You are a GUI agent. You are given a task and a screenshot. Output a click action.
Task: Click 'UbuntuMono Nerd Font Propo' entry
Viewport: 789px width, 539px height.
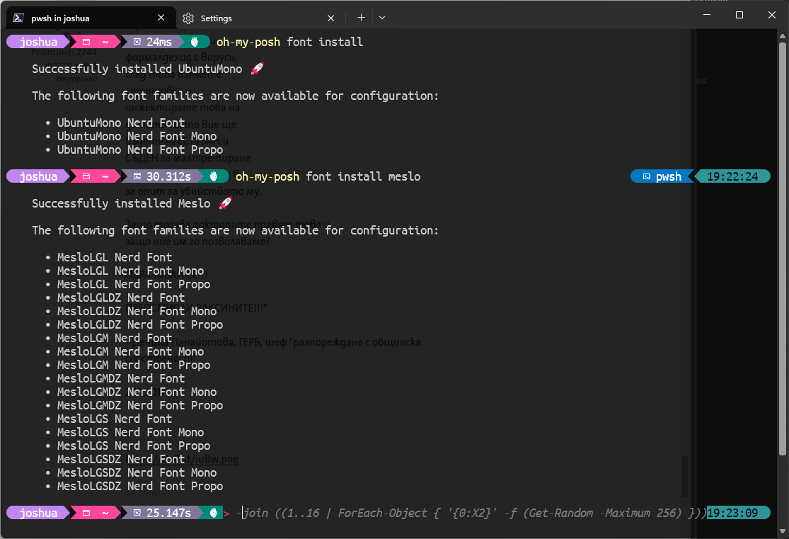pos(140,149)
